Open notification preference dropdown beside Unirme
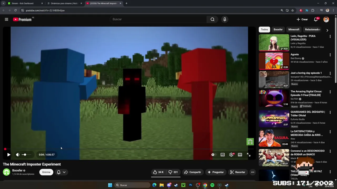The width and height of the screenshot is (337, 189). tap(61, 172)
